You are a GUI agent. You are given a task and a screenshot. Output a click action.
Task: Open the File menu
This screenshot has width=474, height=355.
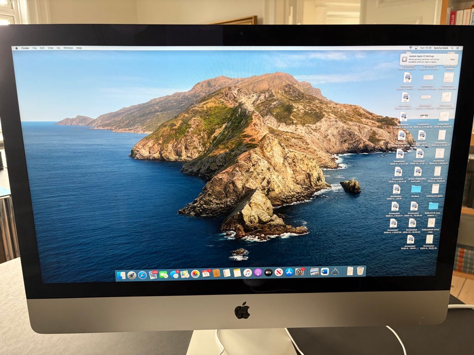click(x=35, y=48)
